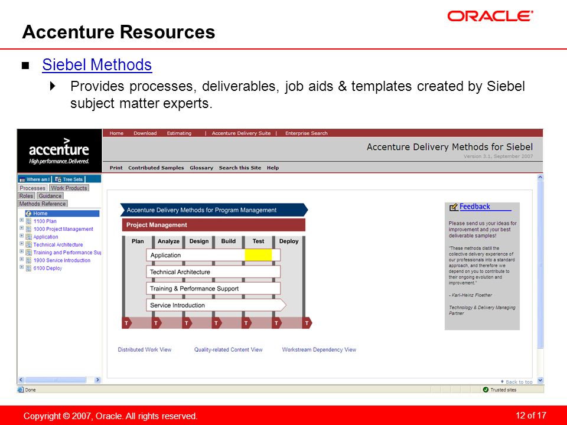567x425 pixels.
Task: Open the Download menu item
Action: 145,133
